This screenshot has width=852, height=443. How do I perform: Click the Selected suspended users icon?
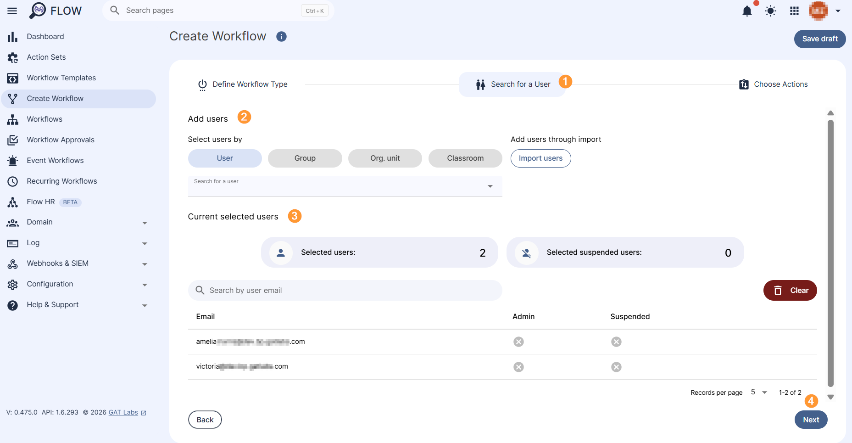pos(527,252)
